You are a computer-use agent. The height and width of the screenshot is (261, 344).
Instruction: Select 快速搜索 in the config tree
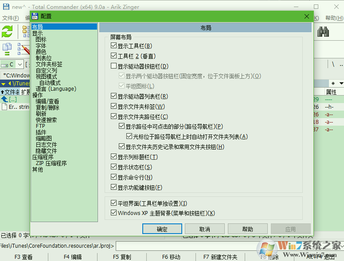[46, 120]
